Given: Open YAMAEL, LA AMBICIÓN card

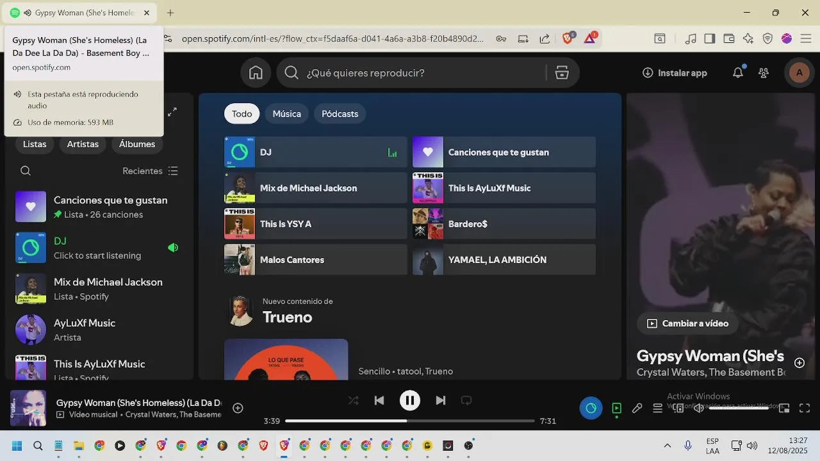Looking at the screenshot, I should pos(504,260).
